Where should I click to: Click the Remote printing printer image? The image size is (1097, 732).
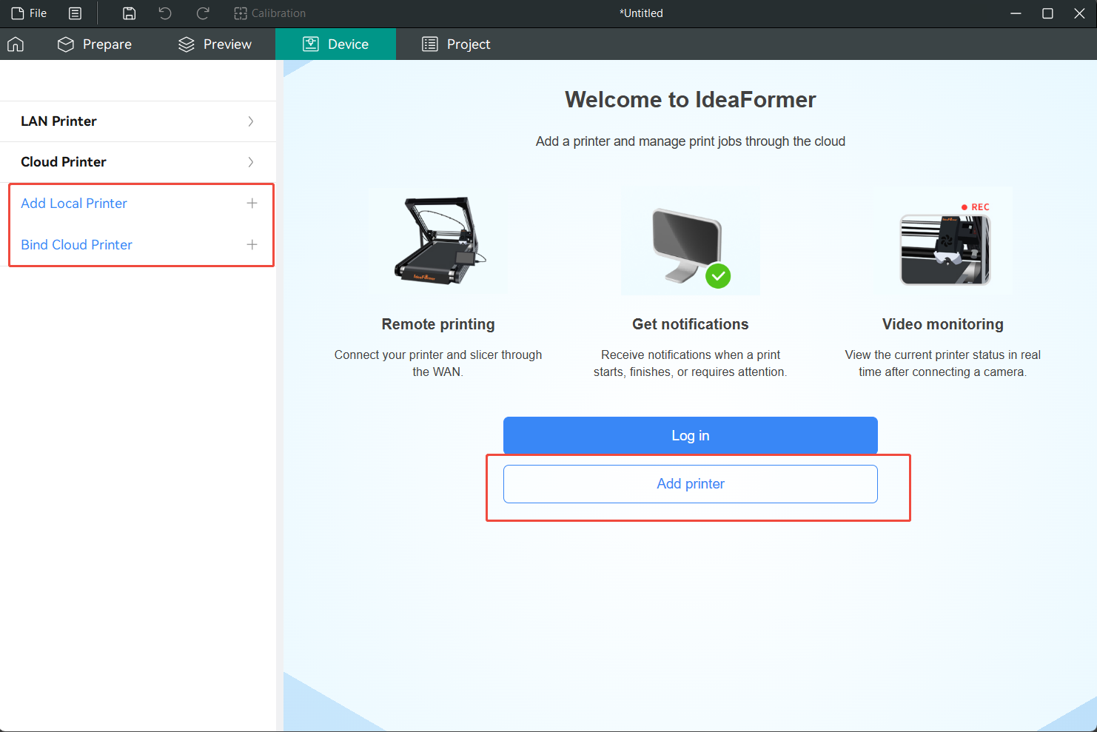pyautogui.click(x=438, y=241)
